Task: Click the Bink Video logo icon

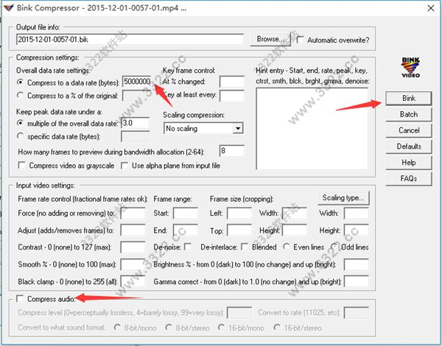Action: tap(410, 67)
